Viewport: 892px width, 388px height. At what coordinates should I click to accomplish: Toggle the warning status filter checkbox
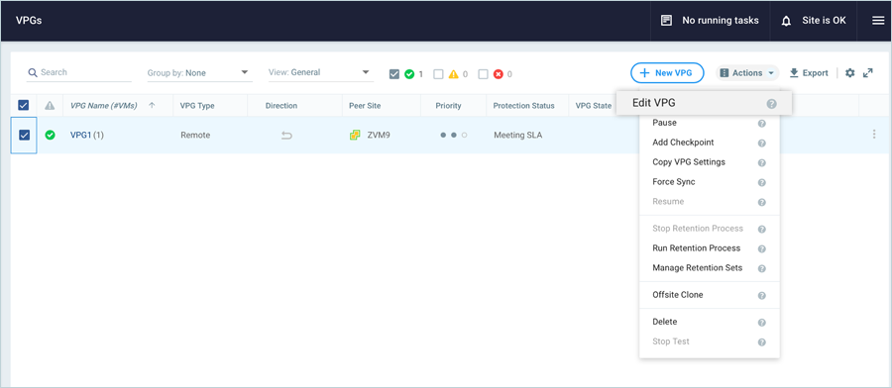point(438,74)
